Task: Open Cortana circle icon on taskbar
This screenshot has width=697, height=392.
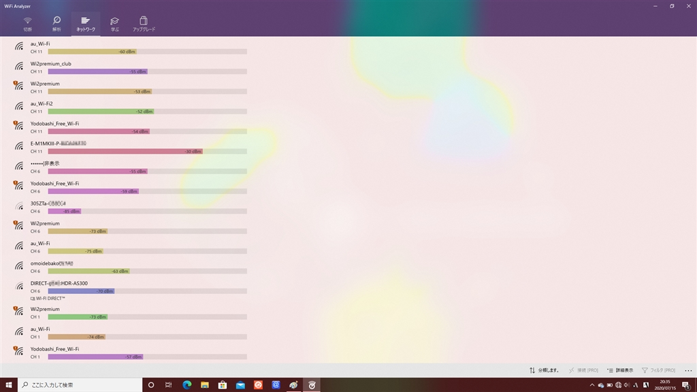Action: coord(150,385)
